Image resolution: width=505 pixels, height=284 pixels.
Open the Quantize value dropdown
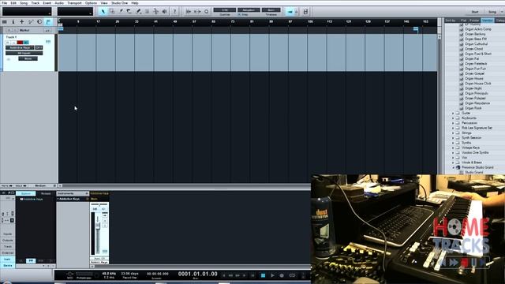tap(224, 10)
